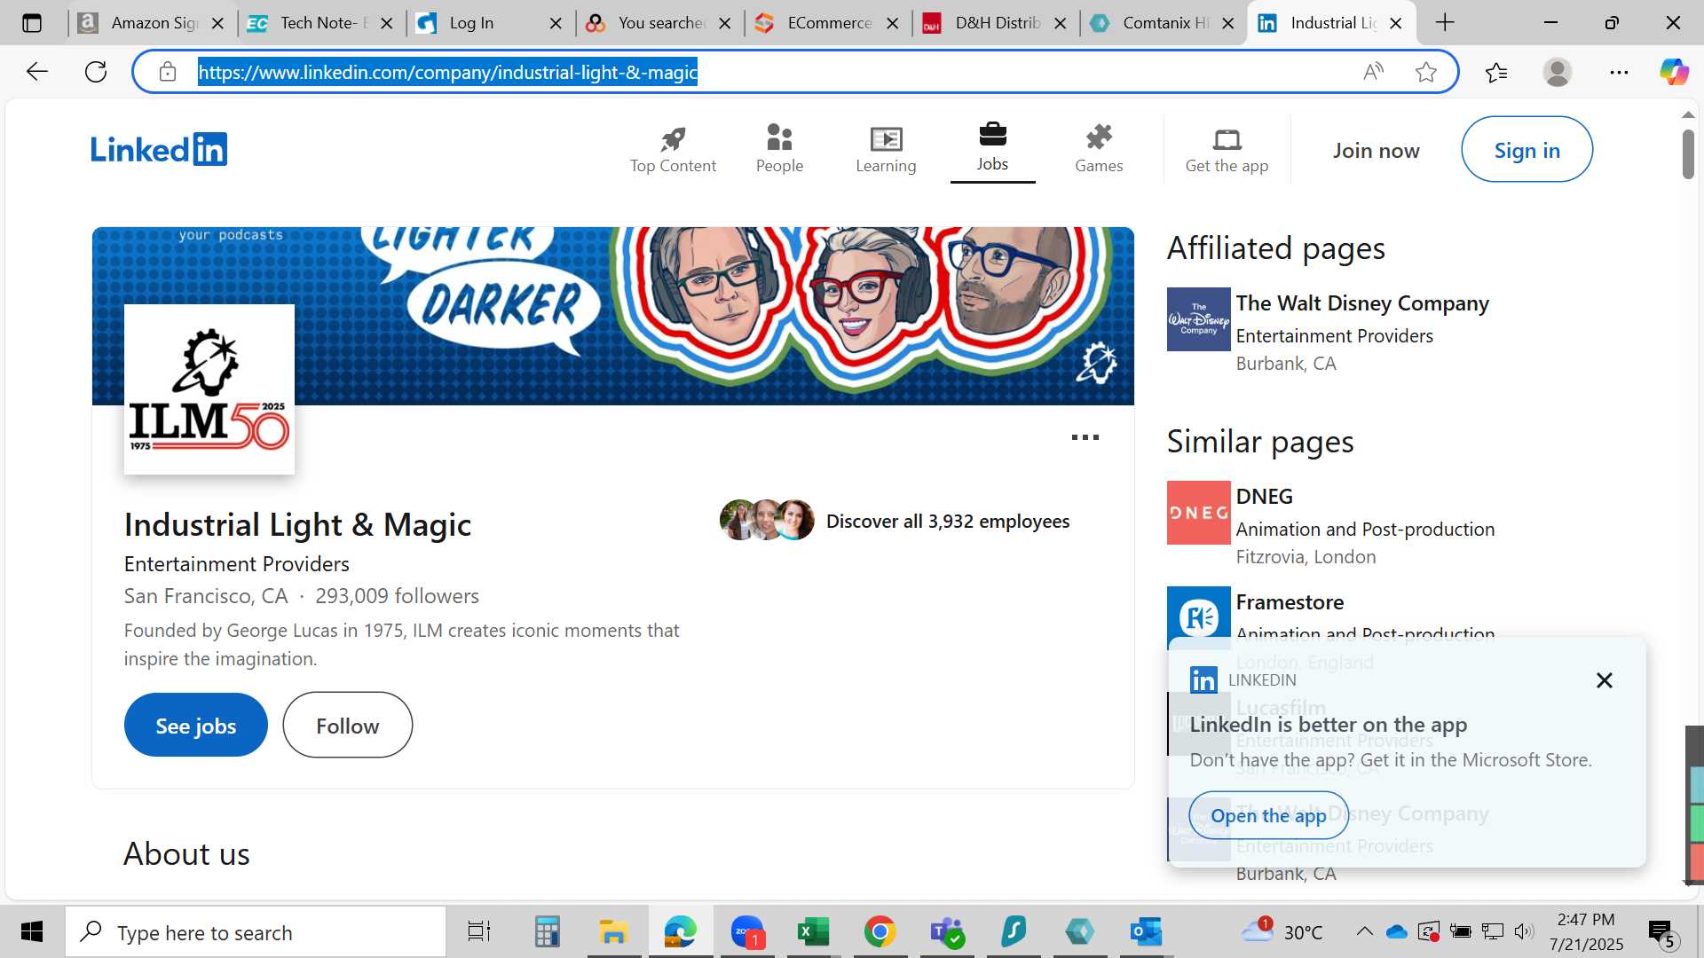Image resolution: width=1704 pixels, height=958 pixels.
Task: Open Calculator from taskbar
Action: (x=547, y=931)
